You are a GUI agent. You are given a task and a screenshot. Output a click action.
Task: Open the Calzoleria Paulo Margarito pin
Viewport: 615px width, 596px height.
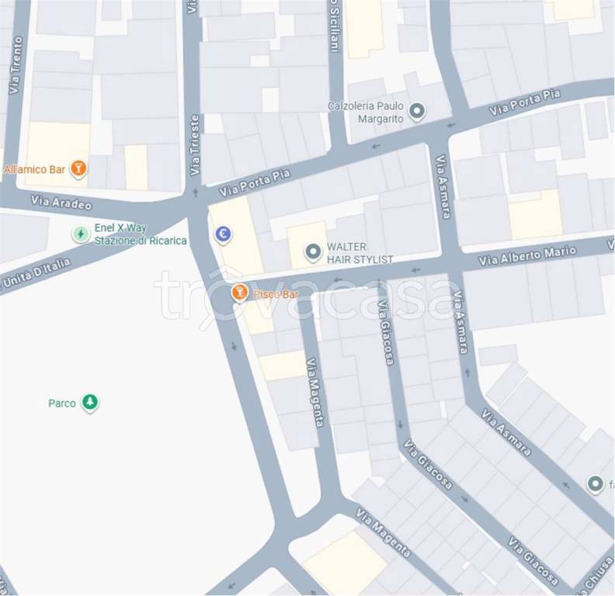[417, 111]
